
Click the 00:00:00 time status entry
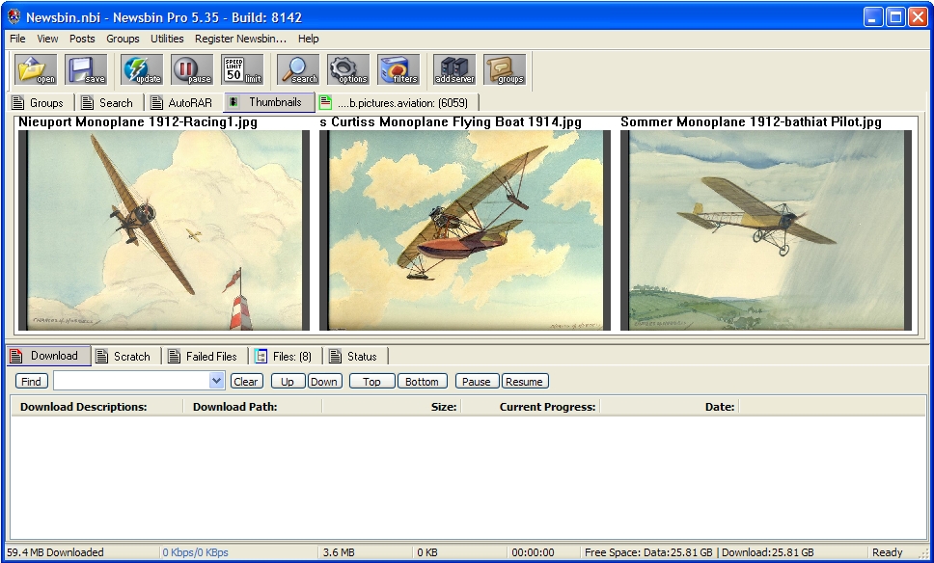(x=533, y=552)
